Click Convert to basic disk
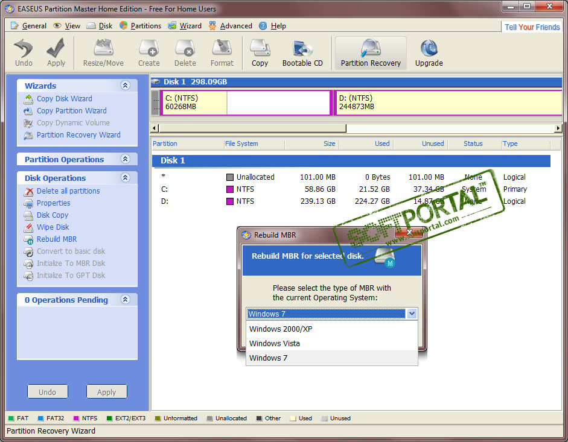 tap(71, 251)
